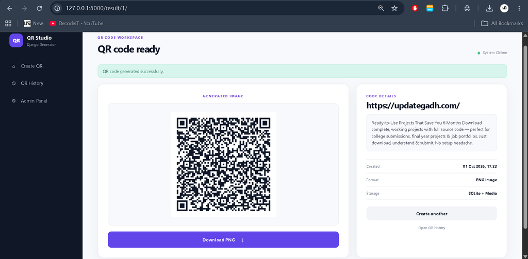This screenshot has width=528, height=259.
Task: Click the 'GENERATED IMAGE' label
Action: [x=223, y=96]
